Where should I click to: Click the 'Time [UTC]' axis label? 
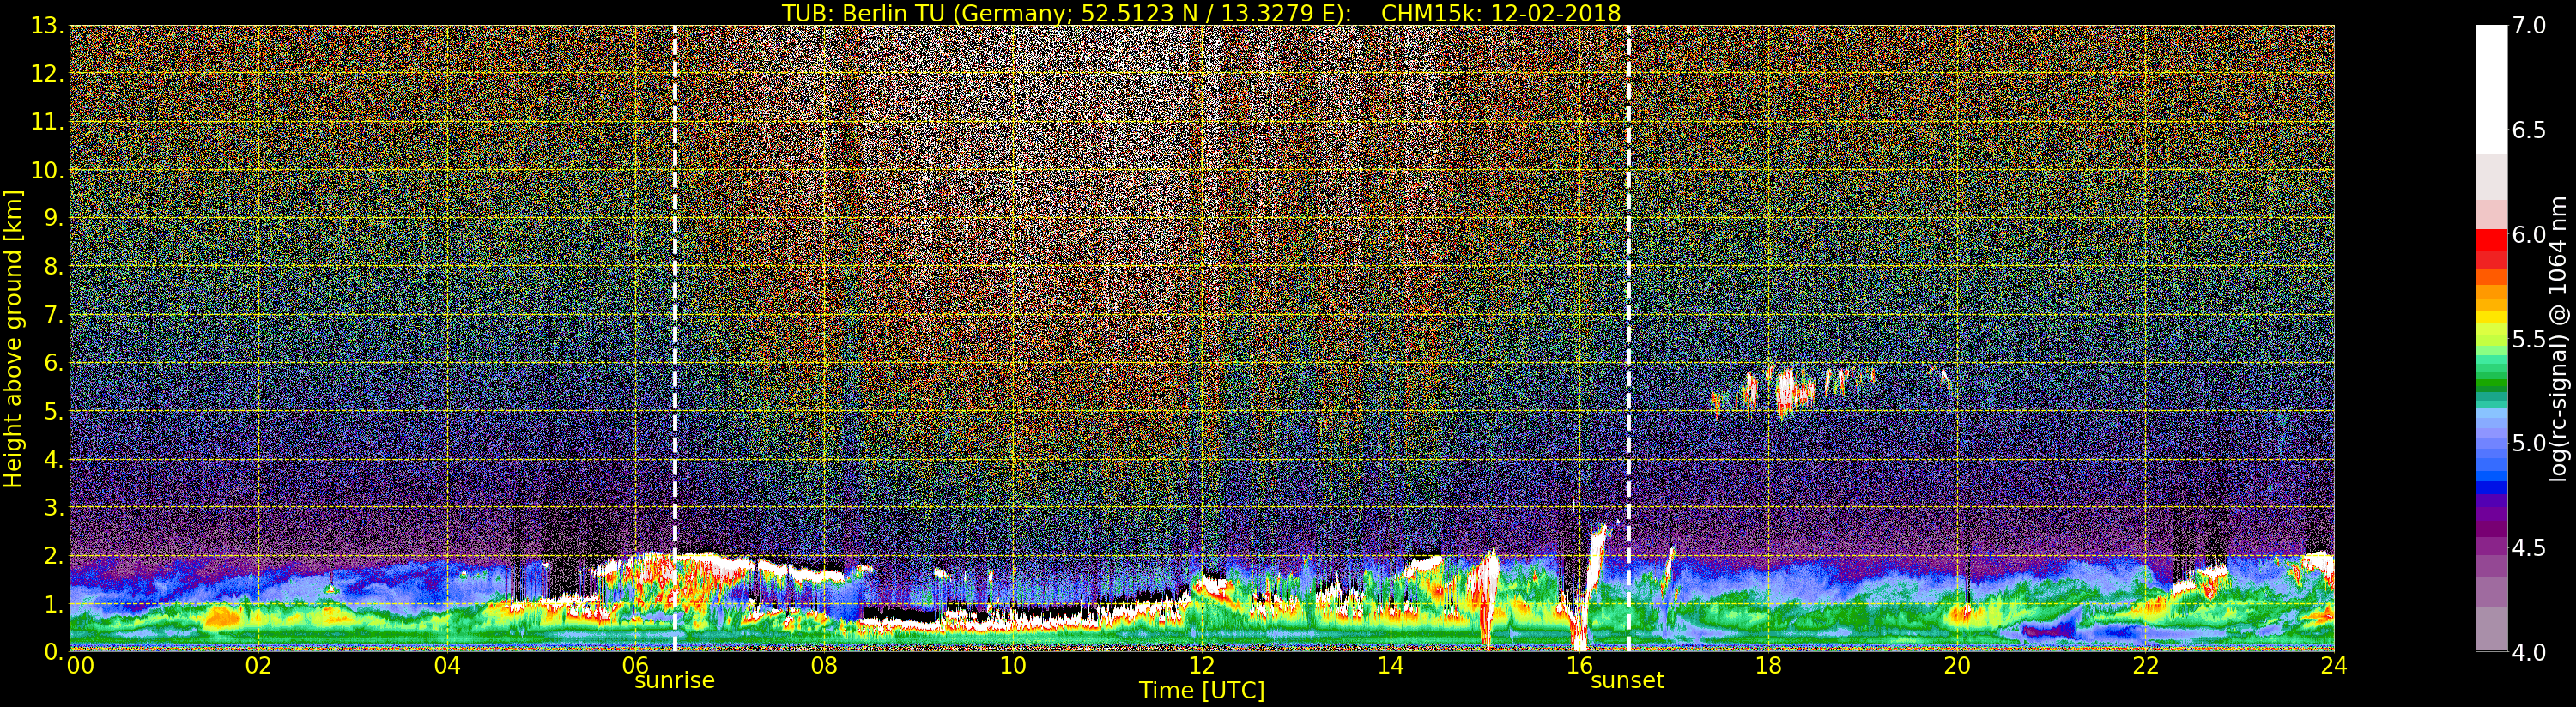pos(1201,691)
